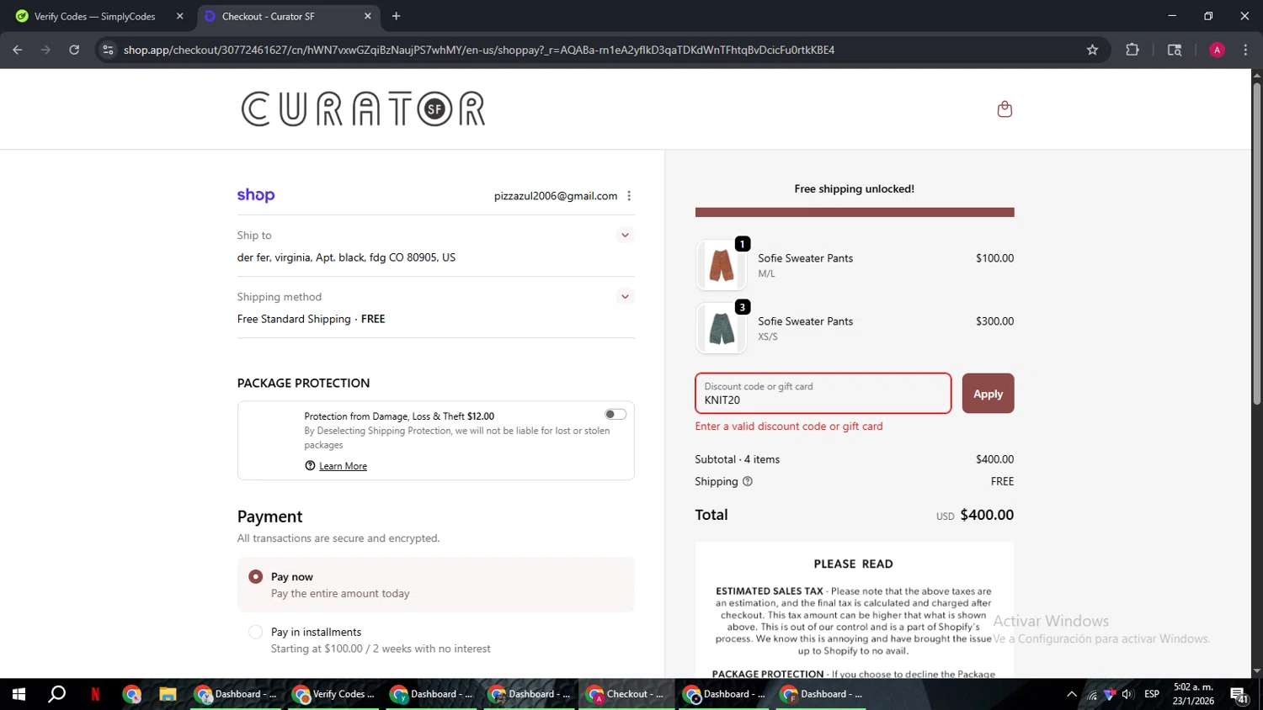Click the shipping info help icon
The height and width of the screenshot is (710, 1263).
coord(747,481)
